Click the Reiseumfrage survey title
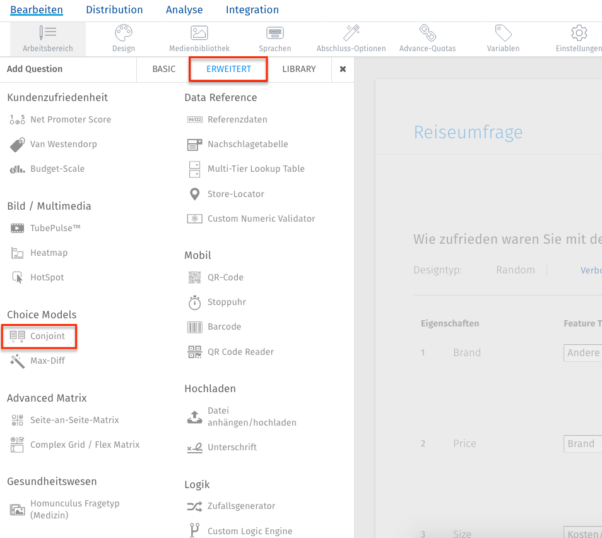The height and width of the screenshot is (538, 602). (468, 133)
